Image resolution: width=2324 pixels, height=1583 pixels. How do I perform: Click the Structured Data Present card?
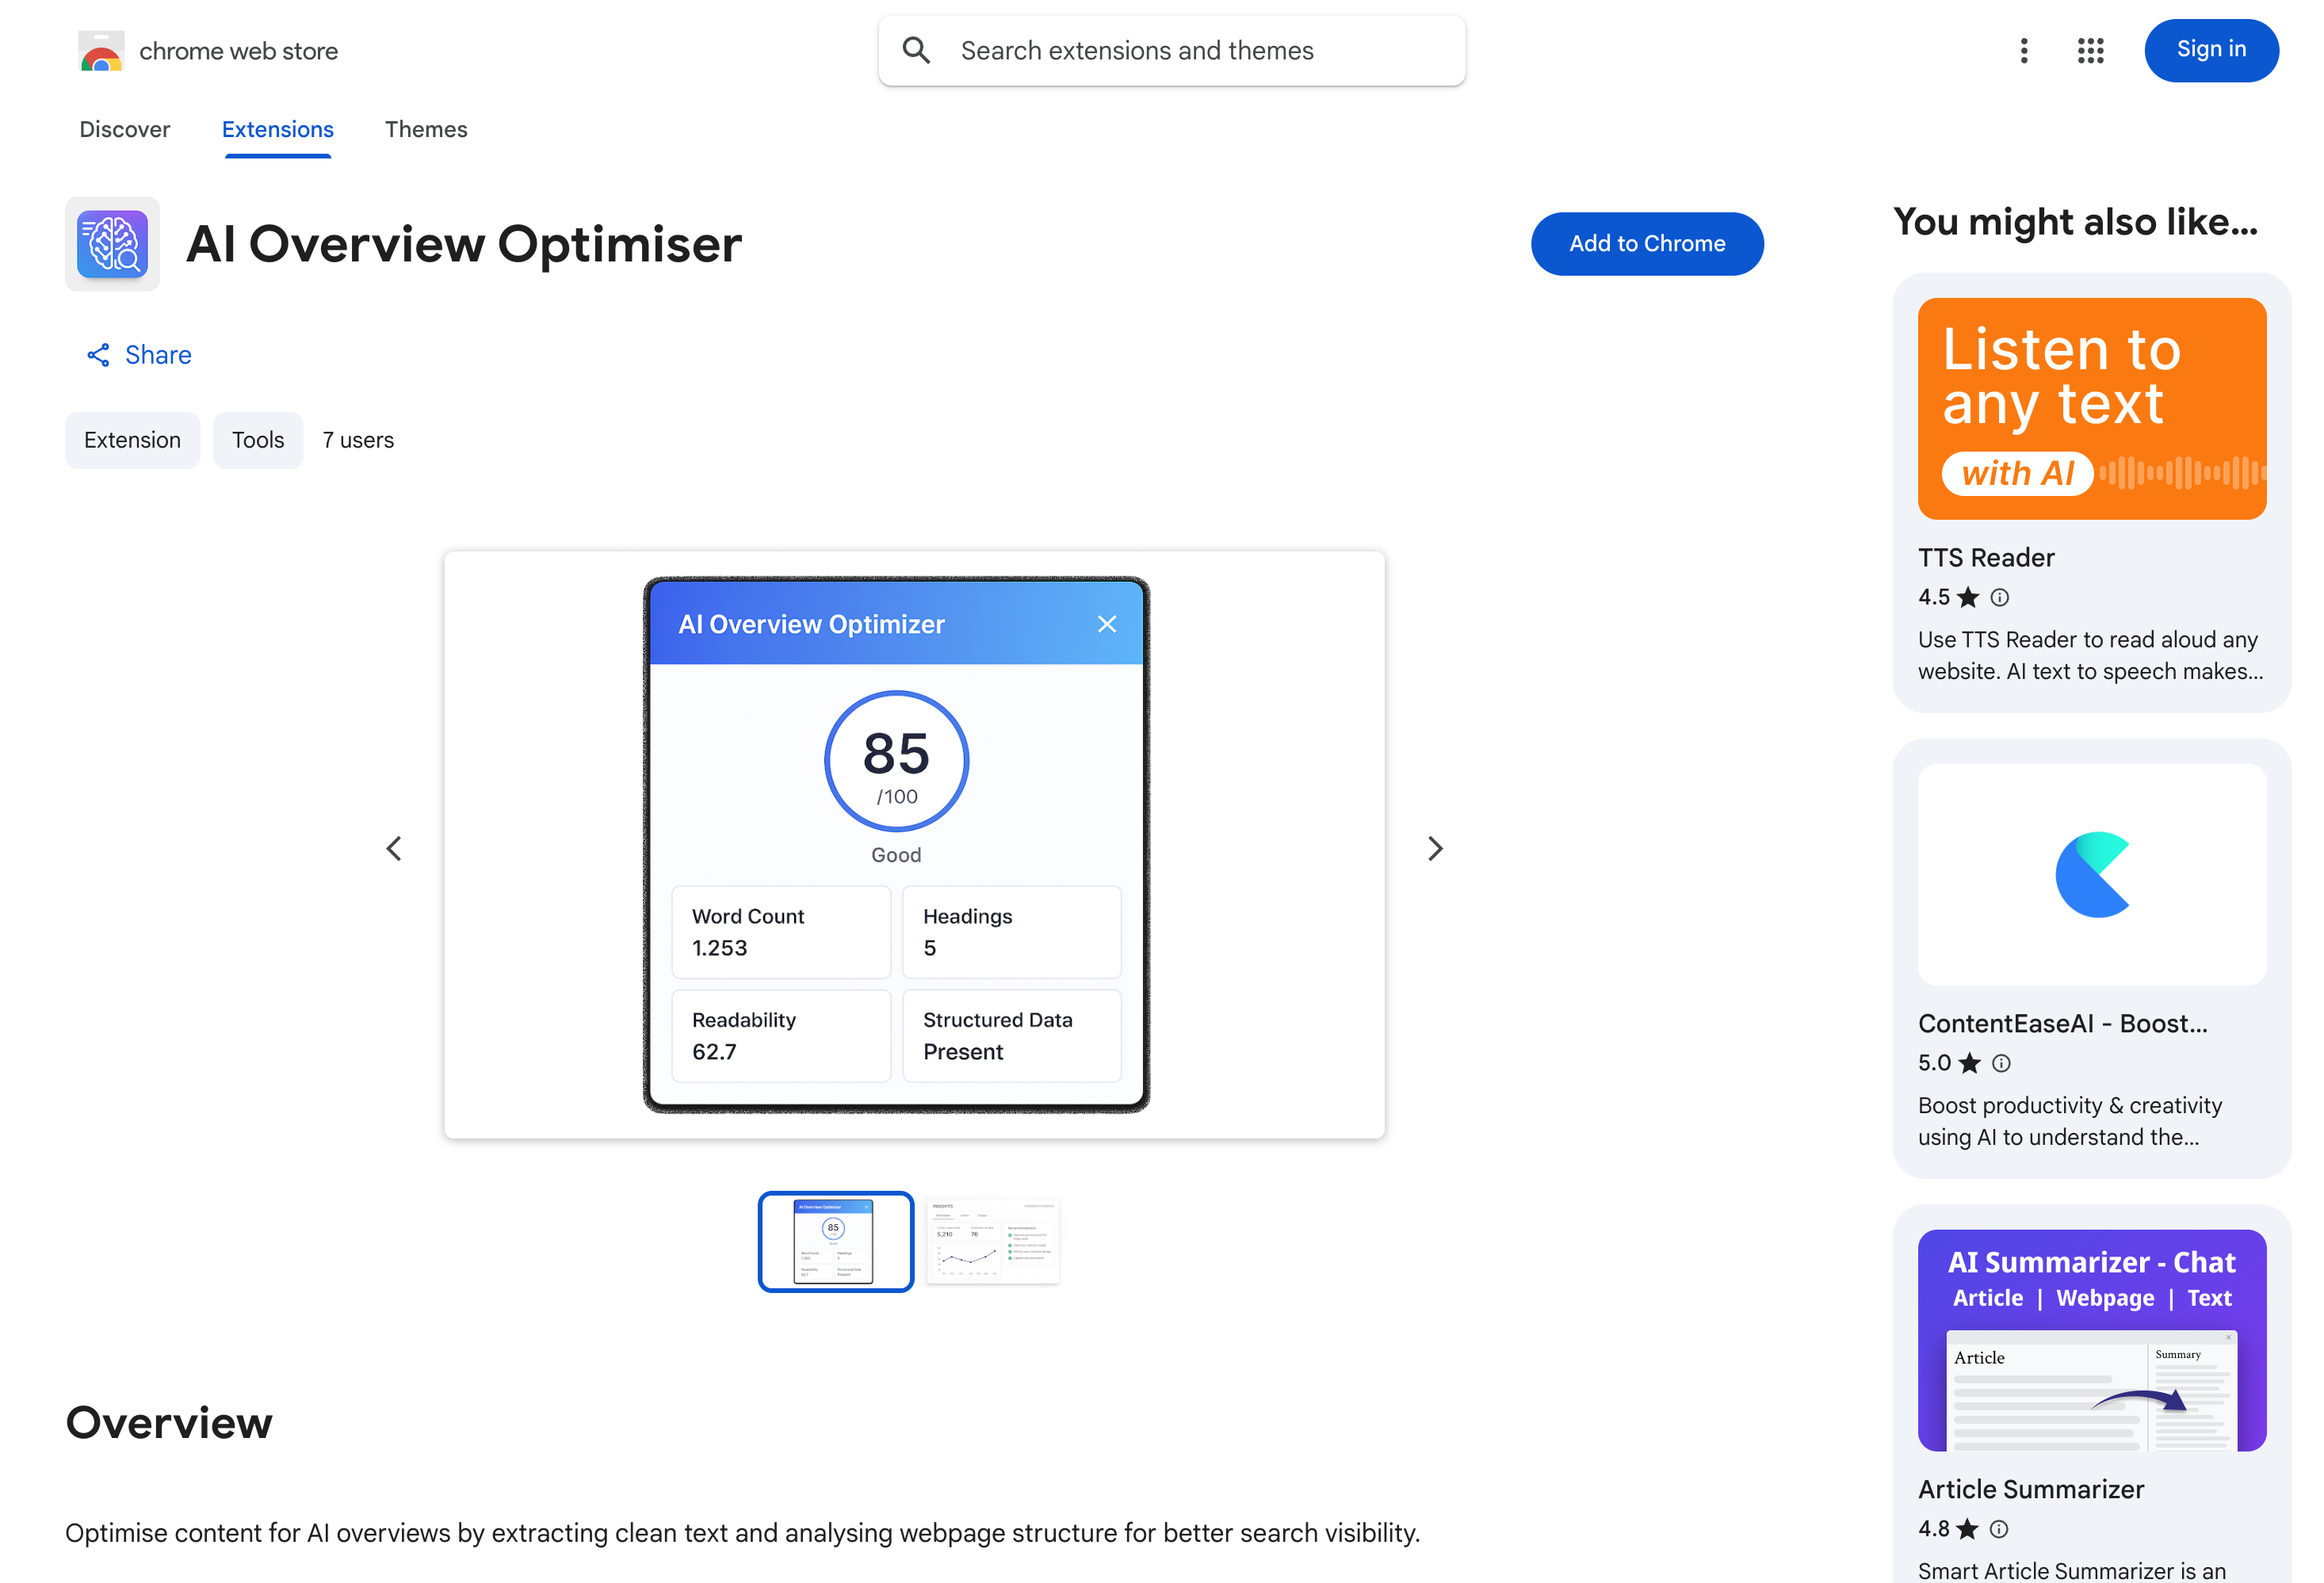(1012, 1036)
